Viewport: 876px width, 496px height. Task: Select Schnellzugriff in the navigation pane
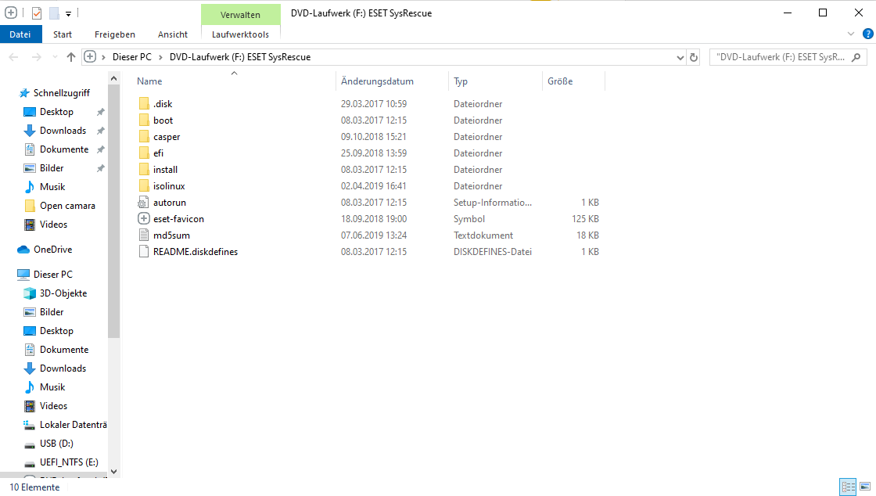point(62,93)
